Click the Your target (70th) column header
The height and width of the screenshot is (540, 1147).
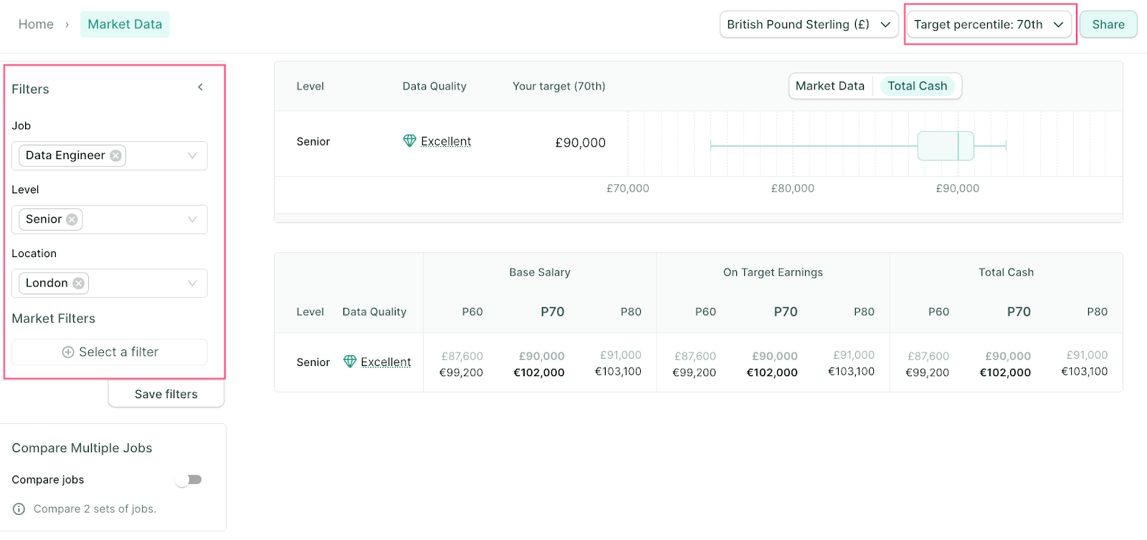[559, 86]
